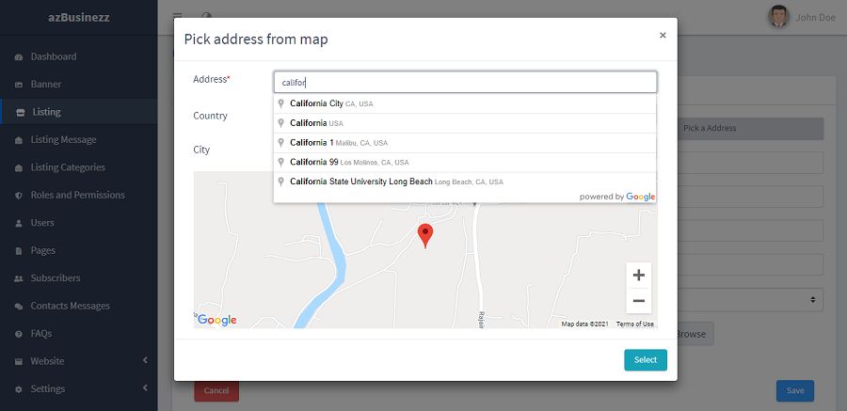Image resolution: width=847 pixels, height=411 pixels.
Task: Click the Address search input field
Action: [x=465, y=82]
